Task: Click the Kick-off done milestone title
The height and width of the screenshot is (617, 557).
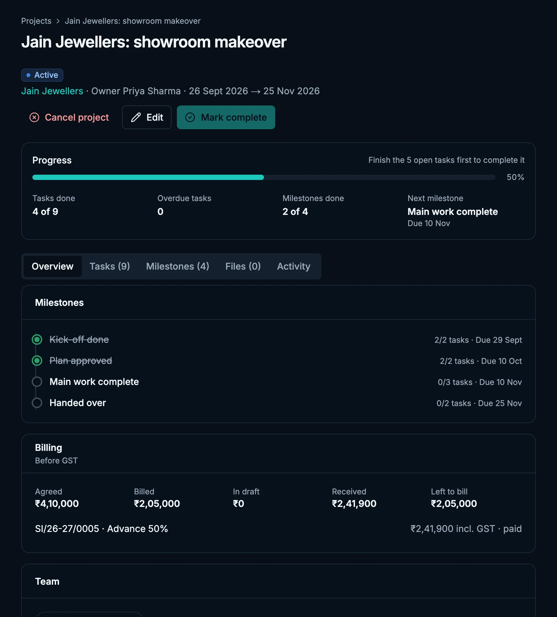Action: coord(79,339)
